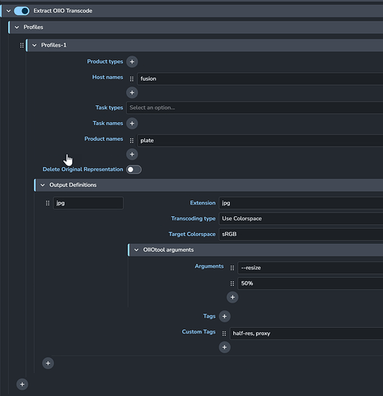The width and height of the screenshot is (383, 396).
Task: Add a new Tags entry
Action: tap(224, 316)
